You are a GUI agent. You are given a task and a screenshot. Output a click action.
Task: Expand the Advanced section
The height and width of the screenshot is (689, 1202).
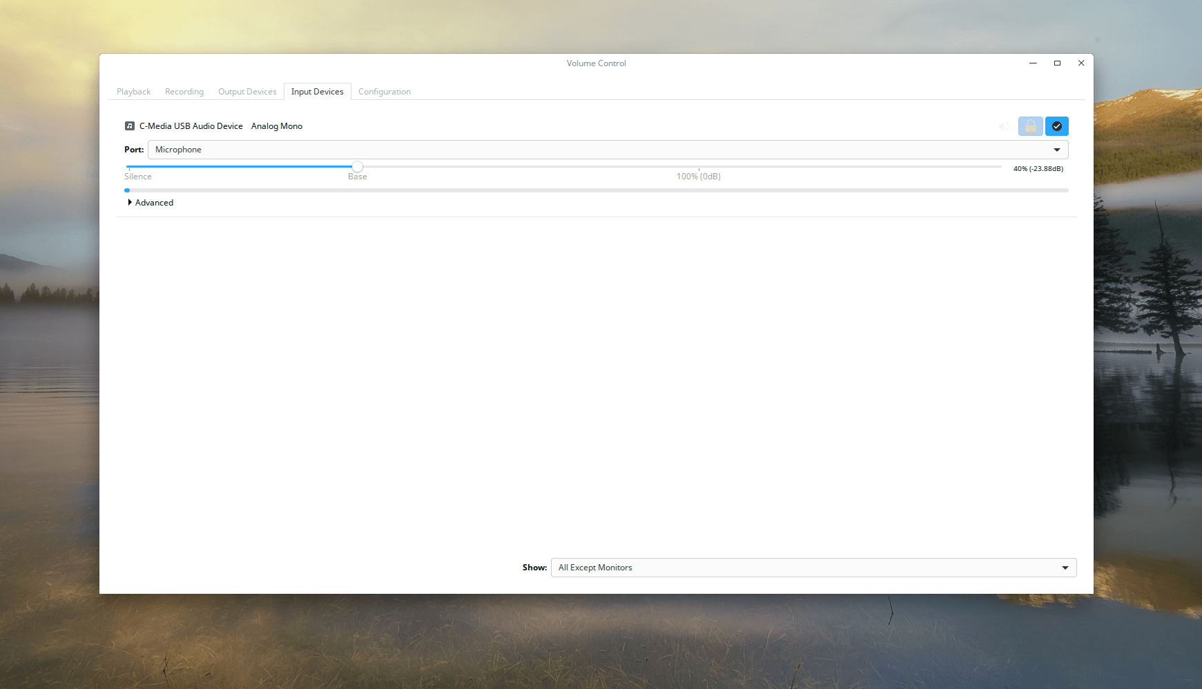point(150,202)
